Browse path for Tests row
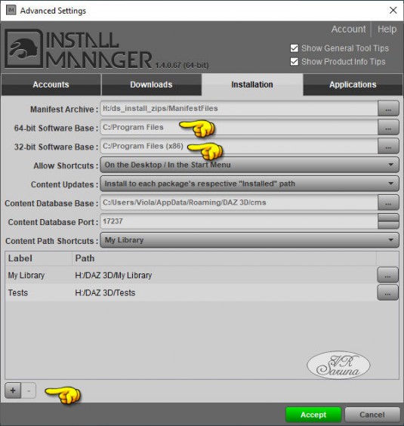Viewport: 404px width, 426px height. tap(387, 292)
